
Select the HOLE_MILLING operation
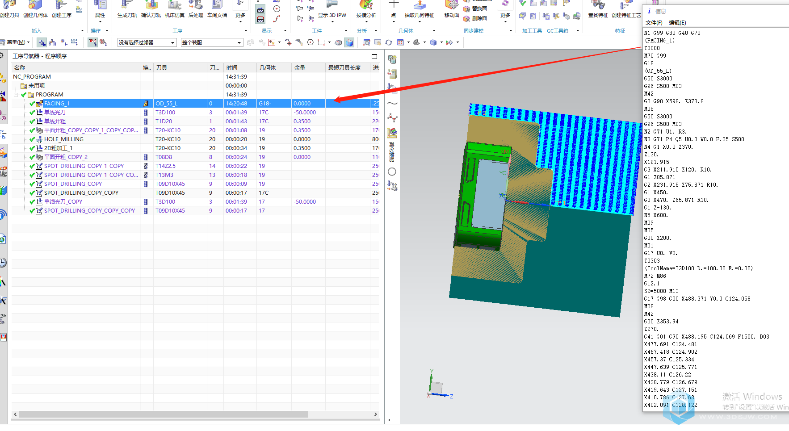pyautogui.click(x=64, y=139)
